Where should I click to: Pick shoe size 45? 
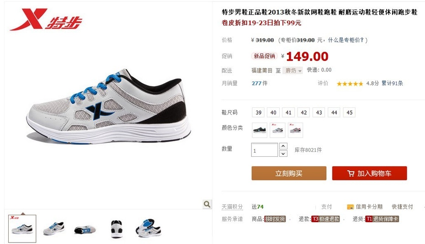[350, 112]
